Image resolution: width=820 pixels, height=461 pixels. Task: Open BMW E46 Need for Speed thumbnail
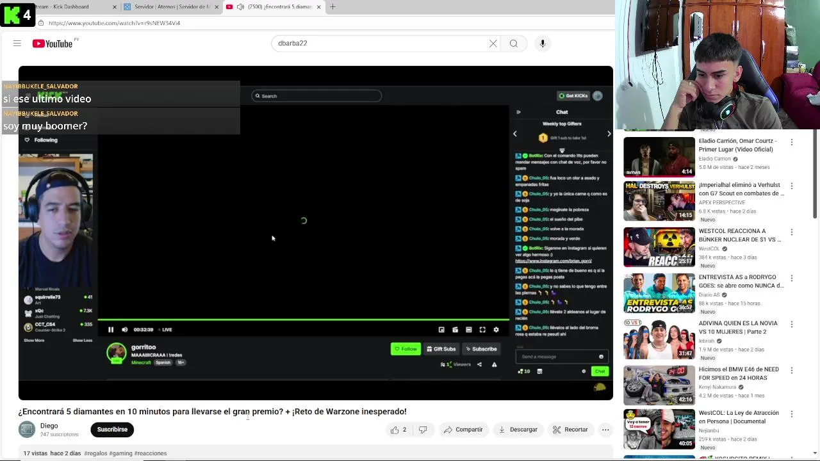pos(659,385)
